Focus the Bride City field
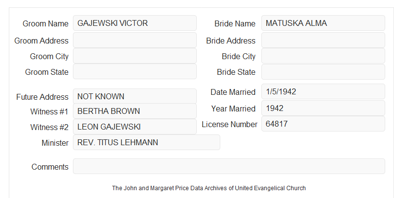 click(323, 56)
